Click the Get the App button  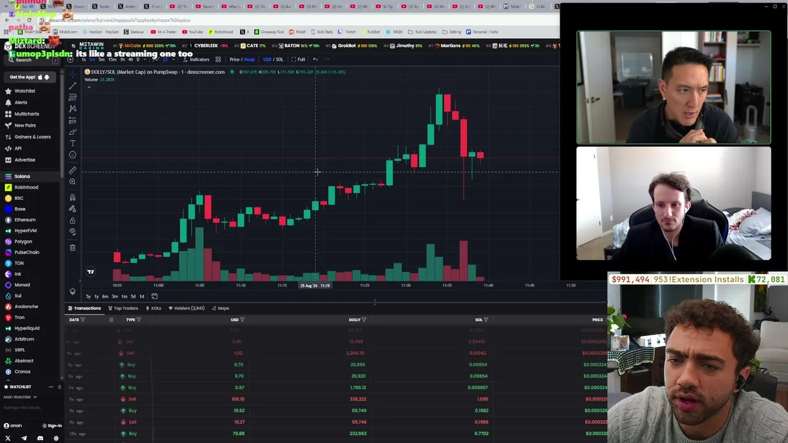(x=30, y=77)
